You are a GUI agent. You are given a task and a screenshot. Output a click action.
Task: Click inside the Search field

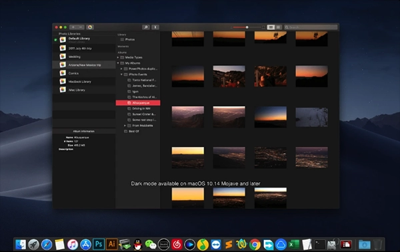[x=311, y=27]
